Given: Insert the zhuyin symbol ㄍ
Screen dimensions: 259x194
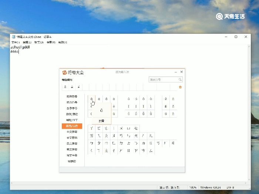Looking at the screenshot, I should pyautogui.click(x=151, y=143).
